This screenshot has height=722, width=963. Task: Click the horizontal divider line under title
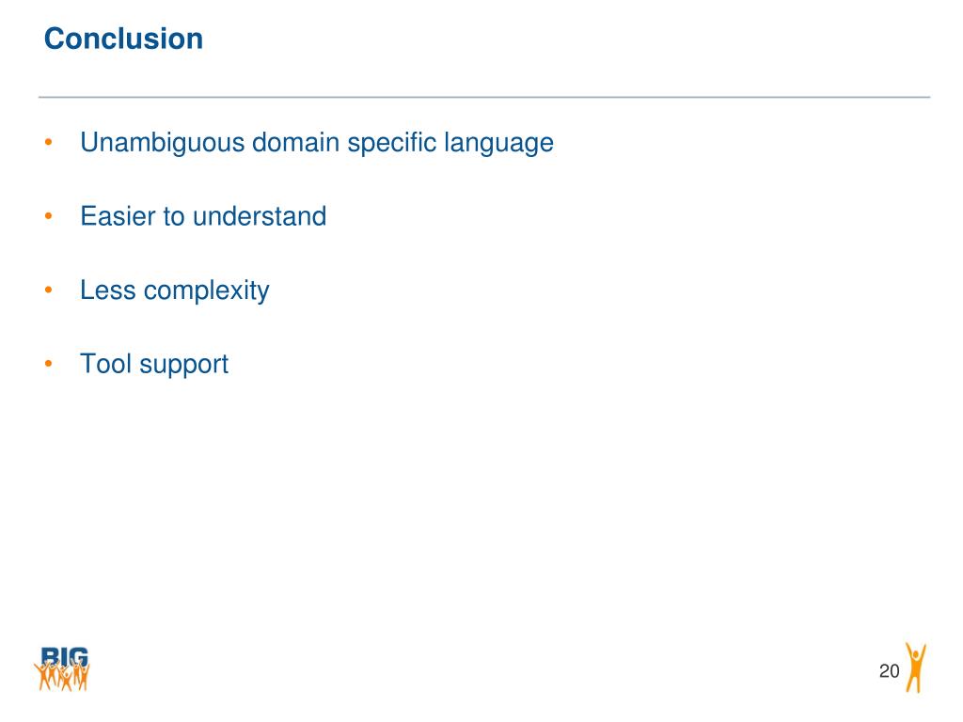(x=484, y=97)
